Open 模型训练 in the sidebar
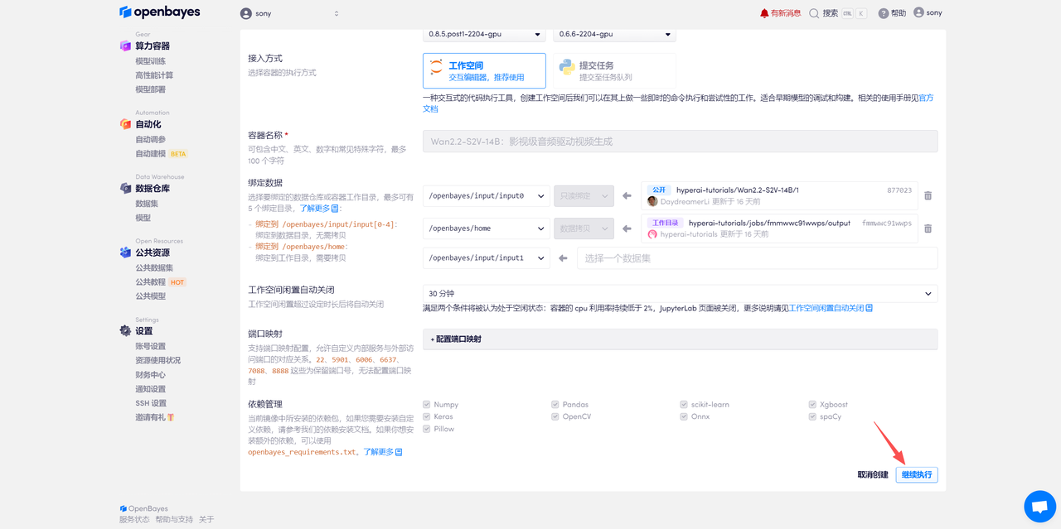 pyautogui.click(x=150, y=61)
